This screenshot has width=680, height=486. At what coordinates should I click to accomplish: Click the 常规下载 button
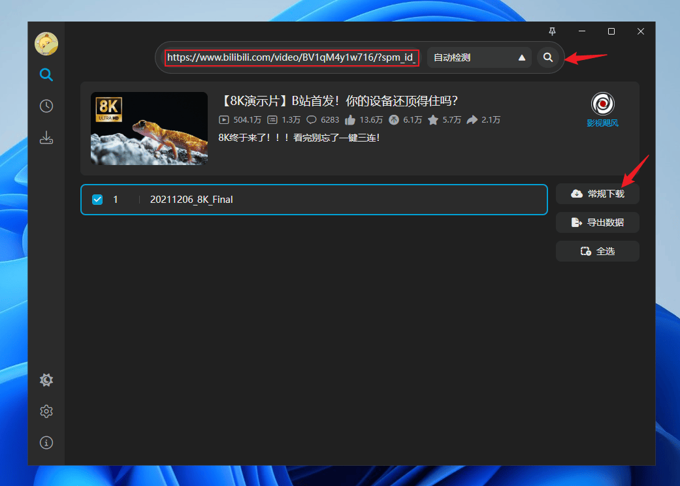(597, 194)
